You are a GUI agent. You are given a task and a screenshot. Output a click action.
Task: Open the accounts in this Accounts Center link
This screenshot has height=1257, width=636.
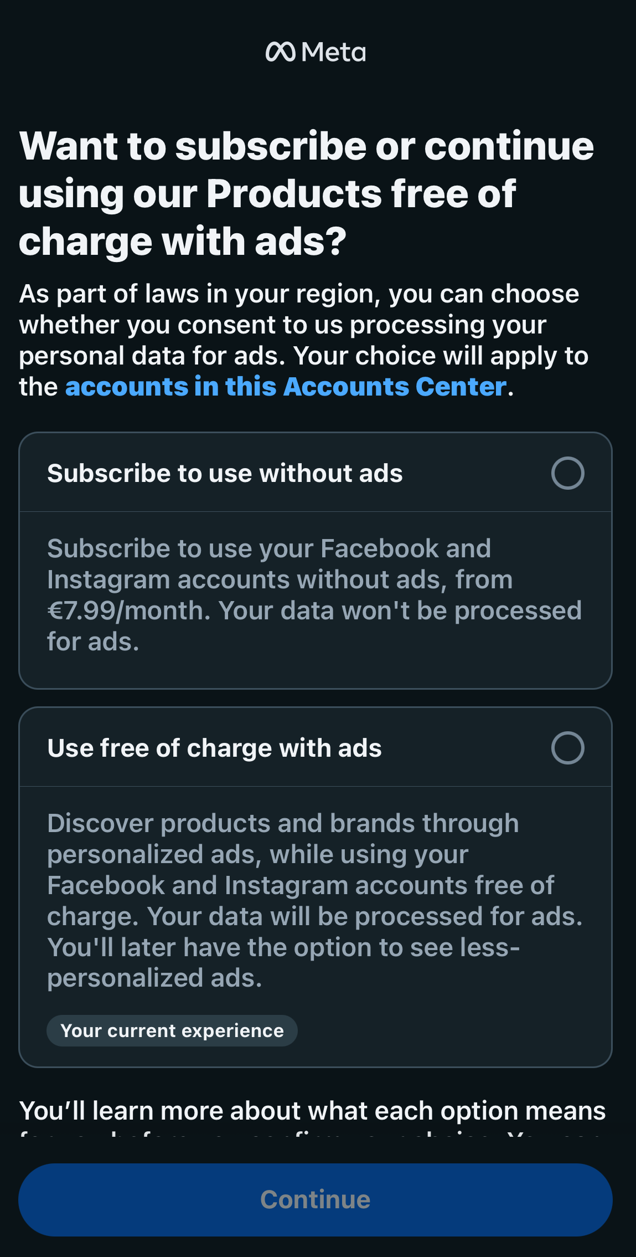click(286, 387)
